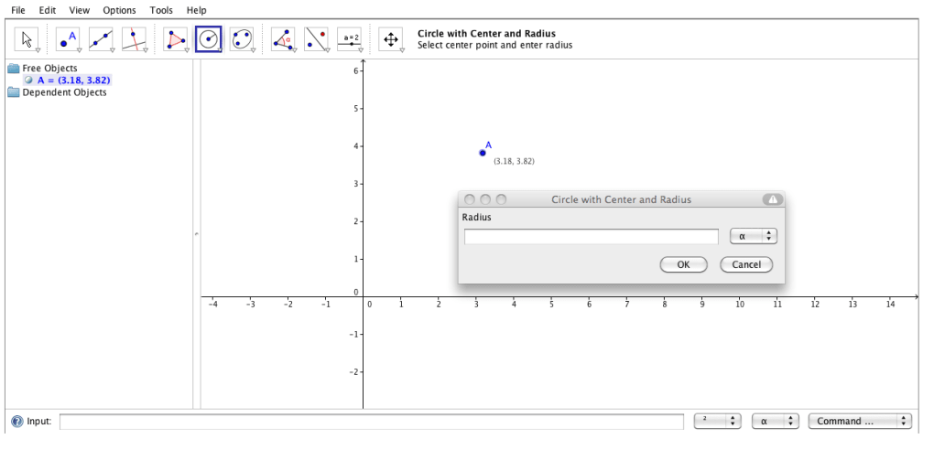This screenshot has width=934, height=450.
Task: Choose the Line through Two Points tool
Action: [102, 39]
